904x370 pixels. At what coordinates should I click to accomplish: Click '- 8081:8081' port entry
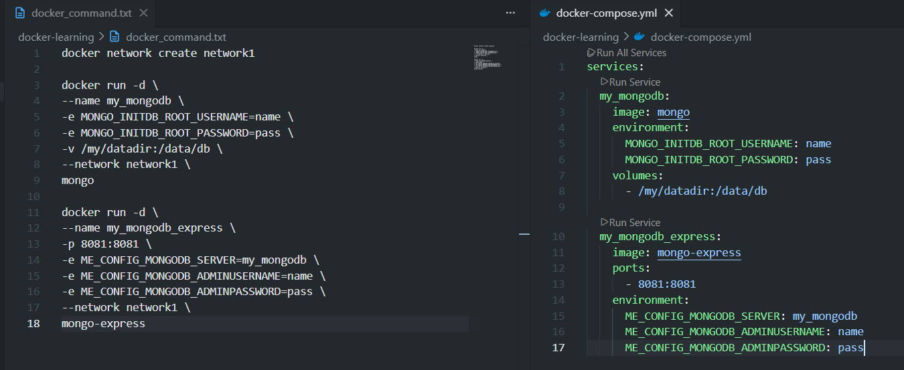pyautogui.click(x=660, y=284)
